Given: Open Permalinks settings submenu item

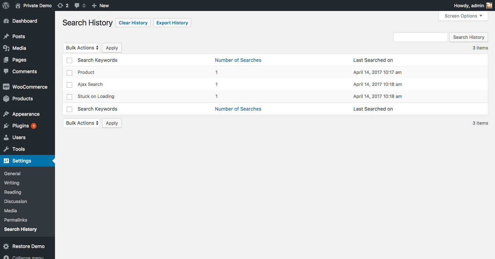Looking at the screenshot, I should [15, 220].
